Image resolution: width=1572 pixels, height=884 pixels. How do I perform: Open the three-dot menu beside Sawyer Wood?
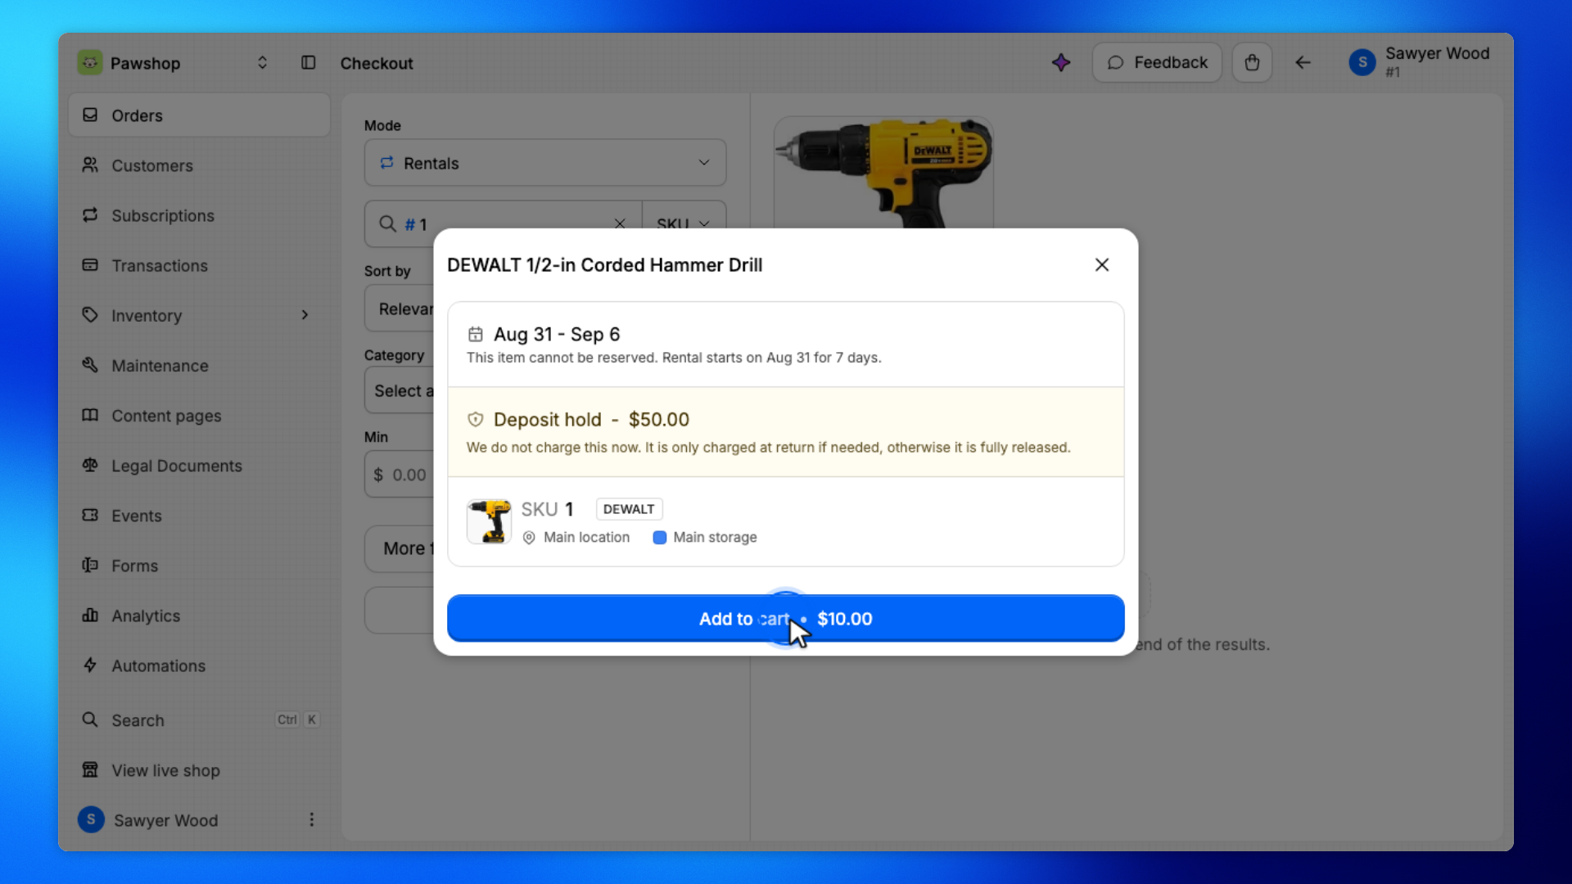[311, 819]
